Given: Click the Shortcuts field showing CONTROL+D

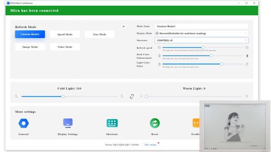Looking at the screenshot, I should tap(202, 41).
